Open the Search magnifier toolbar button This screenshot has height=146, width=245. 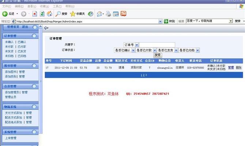(61, 14)
